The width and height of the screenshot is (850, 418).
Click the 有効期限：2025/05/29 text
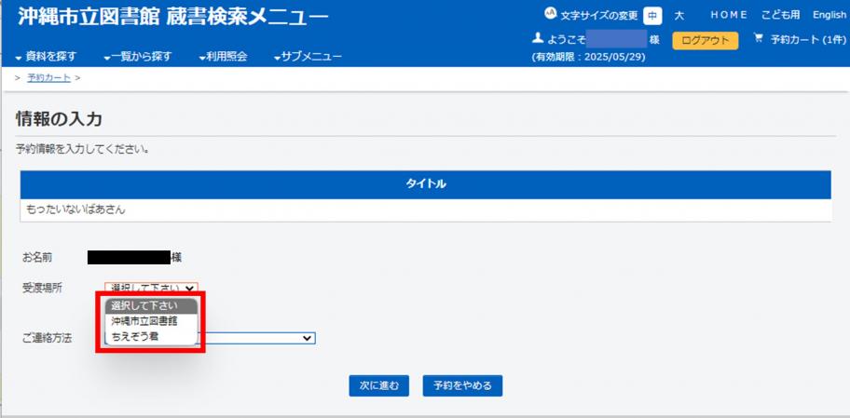(589, 57)
